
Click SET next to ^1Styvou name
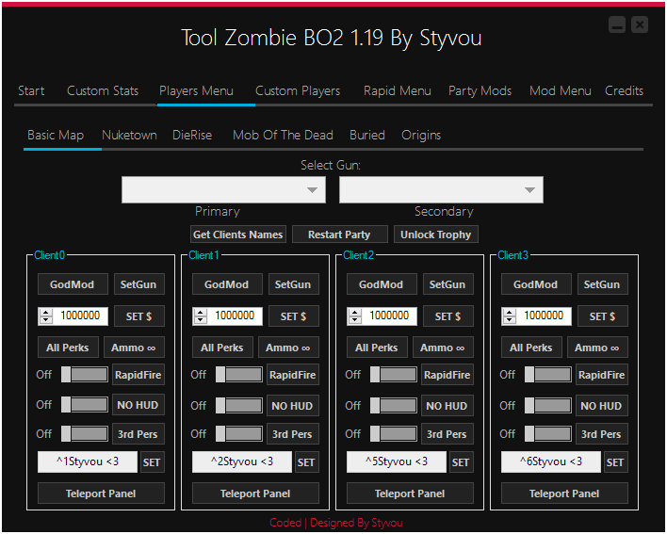[152, 462]
